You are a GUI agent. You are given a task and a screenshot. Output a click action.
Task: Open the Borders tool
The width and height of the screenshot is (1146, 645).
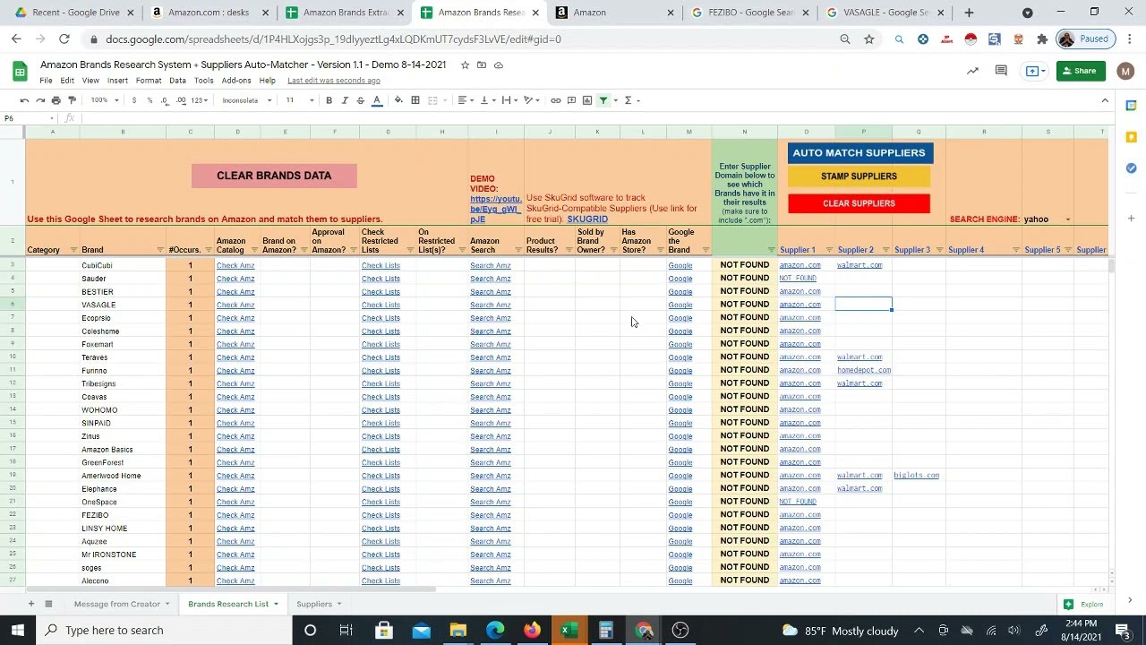415,100
